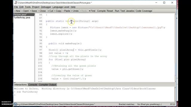Click the Test button
This screenshot has height=107, width=191.
tap(123, 11)
